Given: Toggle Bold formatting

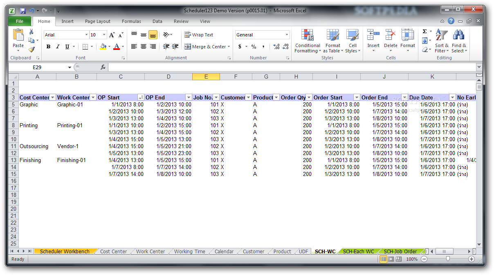Looking at the screenshot, I should pyautogui.click(x=48, y=47).
